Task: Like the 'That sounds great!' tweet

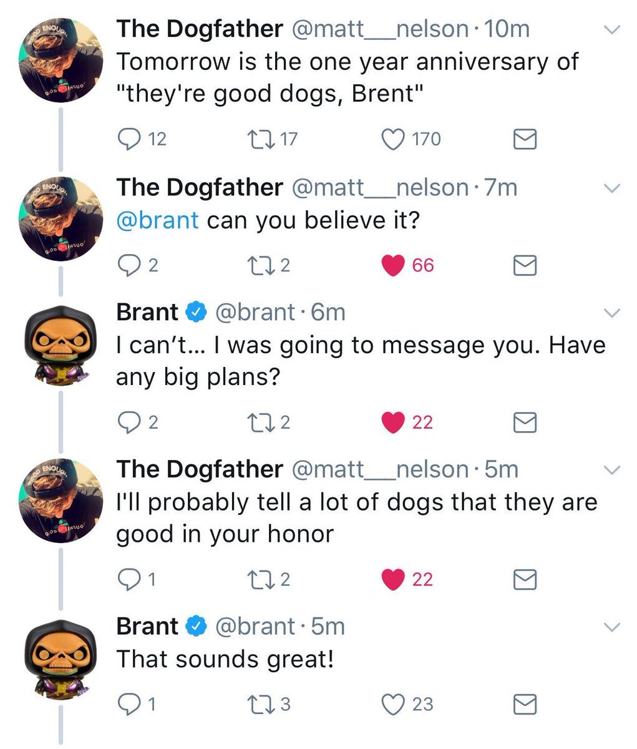Action: [393, 704]
